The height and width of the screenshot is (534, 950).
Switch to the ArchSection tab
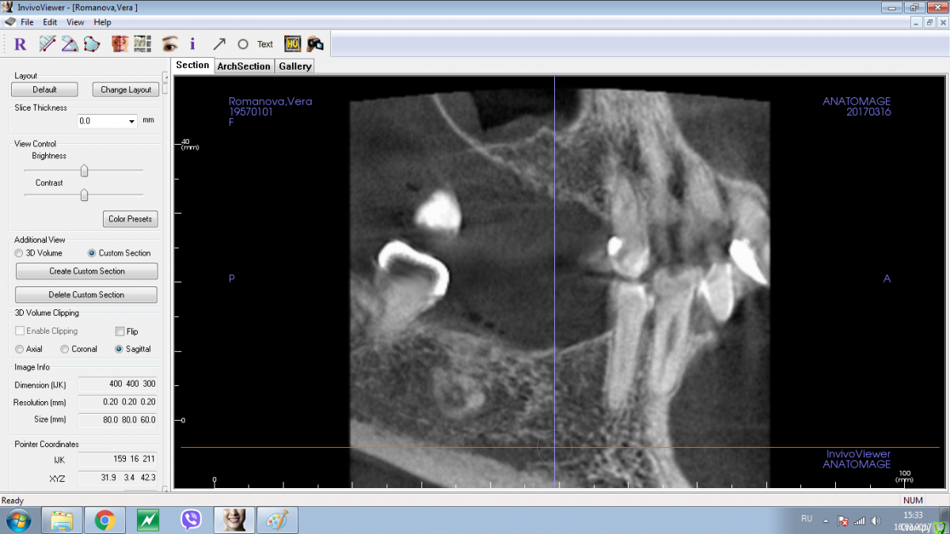point(243,66)
